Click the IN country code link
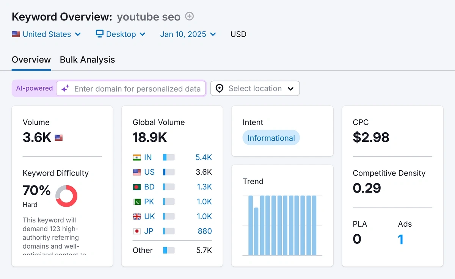Viewport: 455px width, 279px height. 148,157
